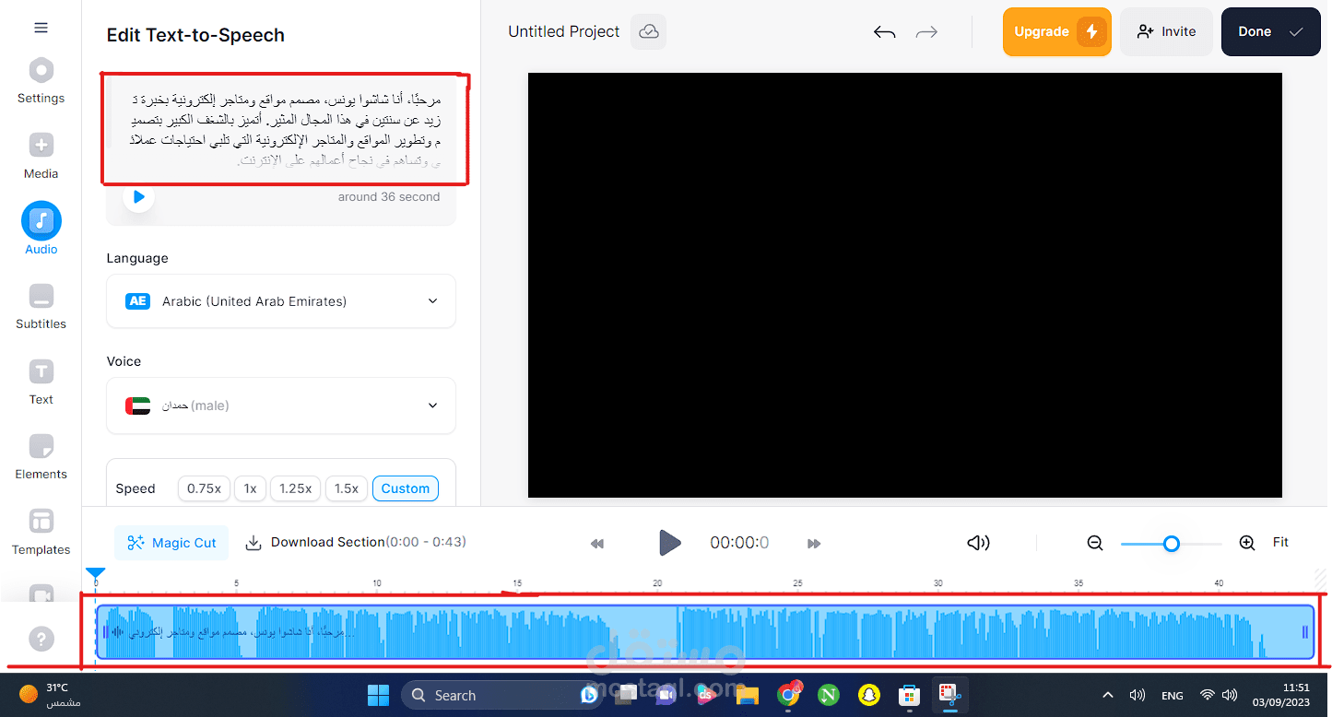Image resolution: width=1332 pixels, height=717 pixels.
Task: Click the Upgrade button
Action: pos(1057,31)
